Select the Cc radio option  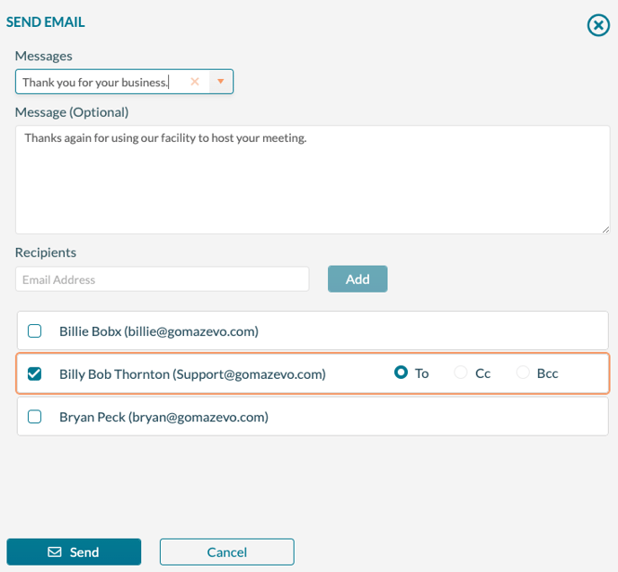click(x=460, y=373)
